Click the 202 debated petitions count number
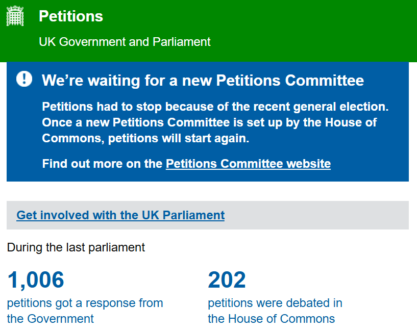Viewport: 417px width, 332px height. pyautogui.click(x=227, y=279)
